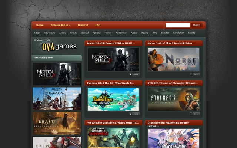Screen dimensions: 237x148
Task: Open the DragonSword Awakening Deluxe Edition title
Action: click(x=168, y=124)
